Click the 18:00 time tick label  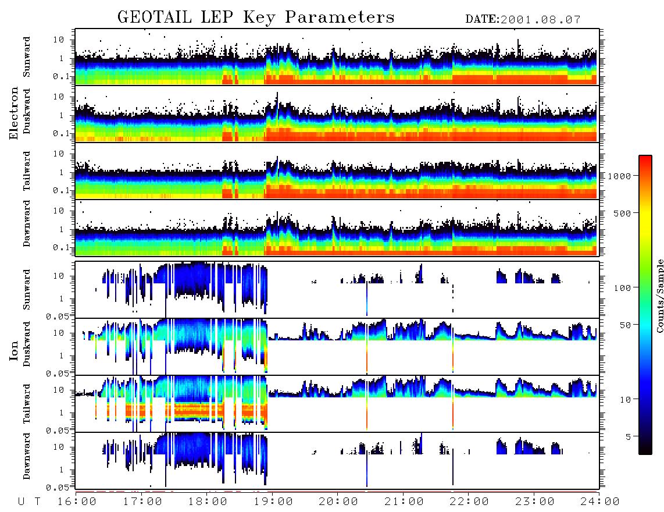click(208, 502)
